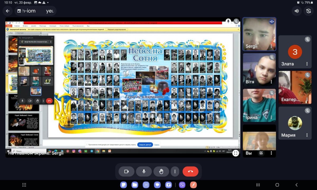This screenshot has width=317, height=190.
Task: Open the Android app drawer grid
Action: point(24,185)
